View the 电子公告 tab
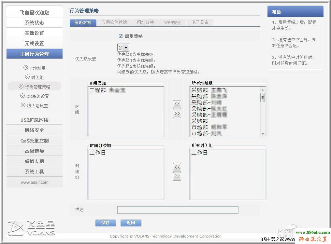Viewport: 331px width, 244px height. point(199,22)
